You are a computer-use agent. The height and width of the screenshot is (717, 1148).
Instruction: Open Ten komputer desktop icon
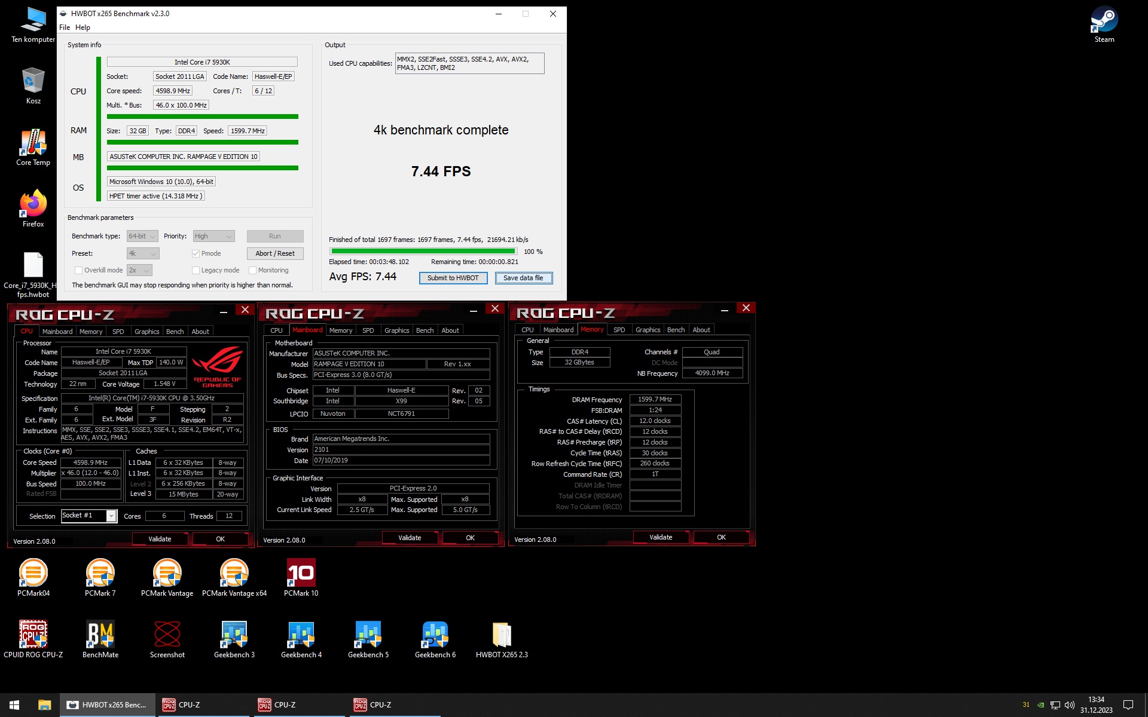coord(33,25)
